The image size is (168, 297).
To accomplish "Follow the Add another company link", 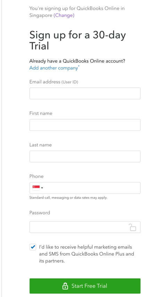I will (x=54, y=68).
